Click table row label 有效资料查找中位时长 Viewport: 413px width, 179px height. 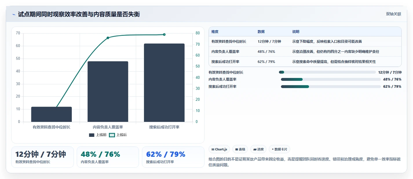pos(229,42)
